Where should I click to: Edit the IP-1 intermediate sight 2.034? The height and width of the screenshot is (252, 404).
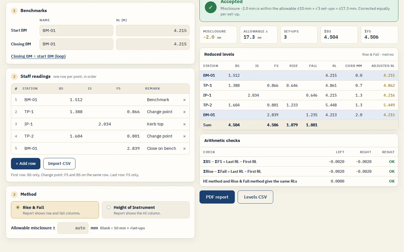click(99, 124)
